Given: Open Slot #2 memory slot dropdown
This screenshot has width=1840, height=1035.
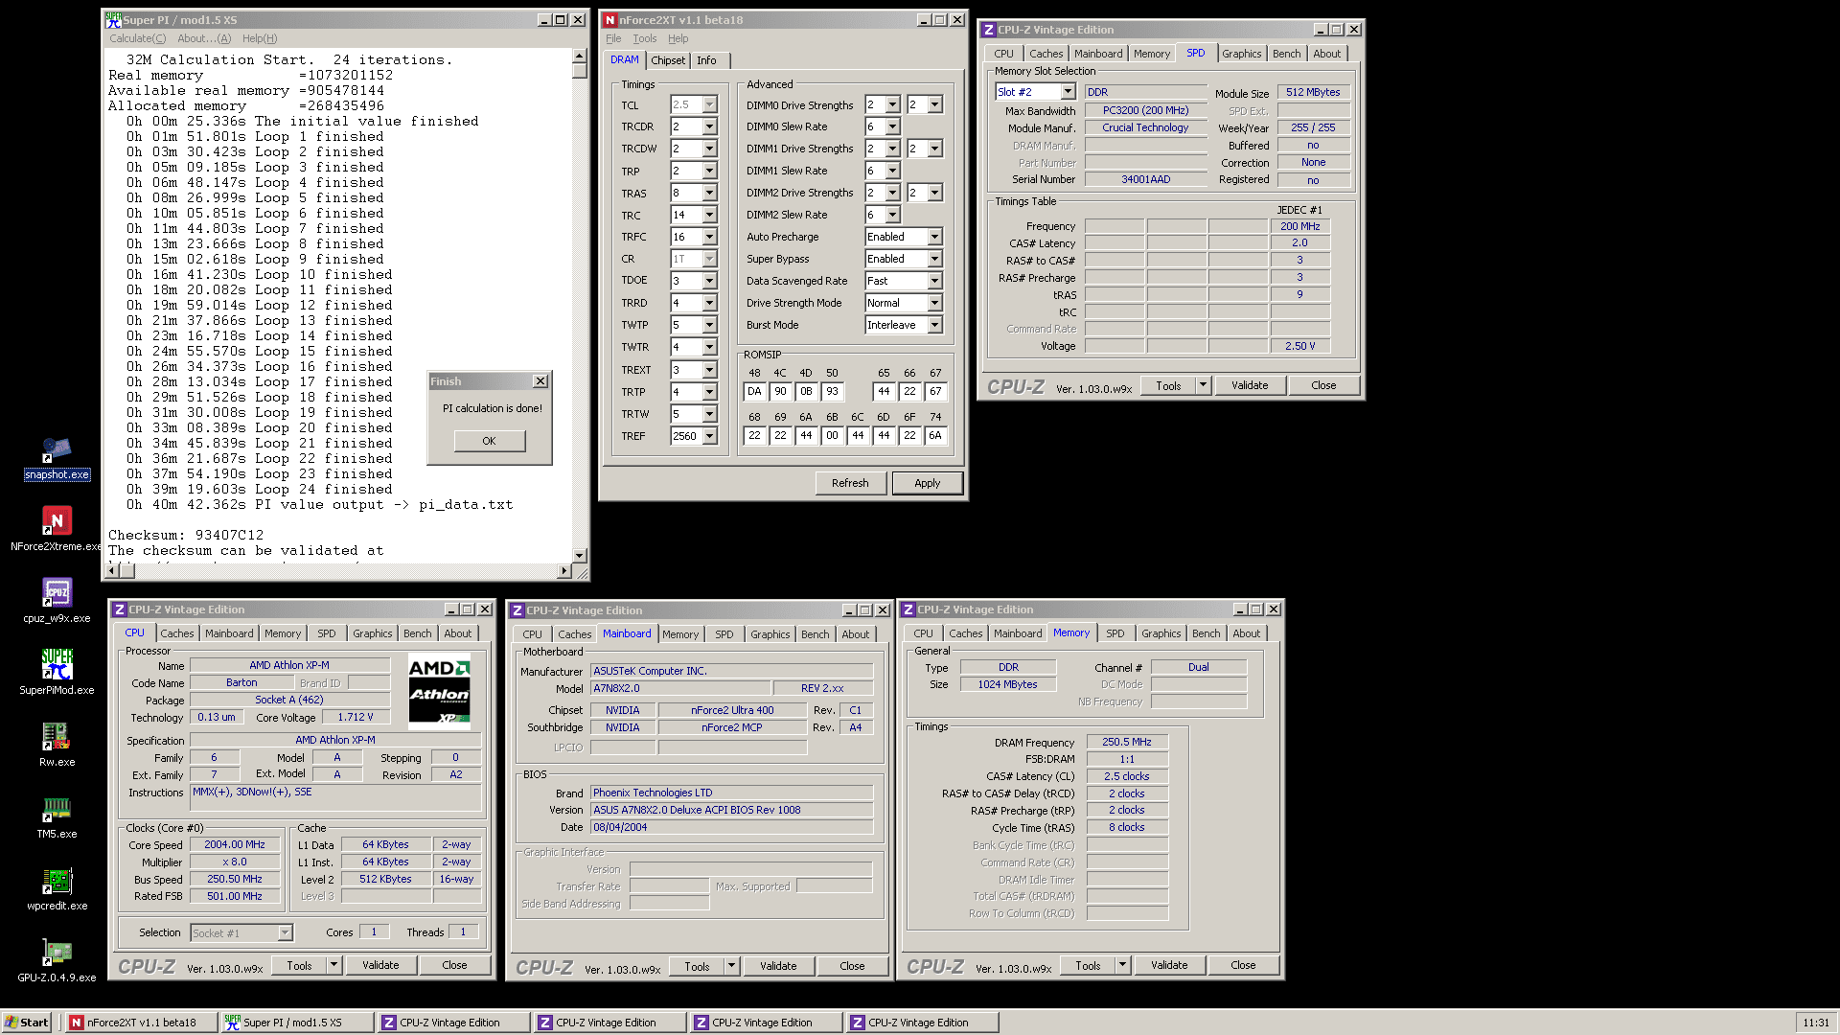Looking at the screenshot, I should pyautogui.click(x=1069, y=92).
